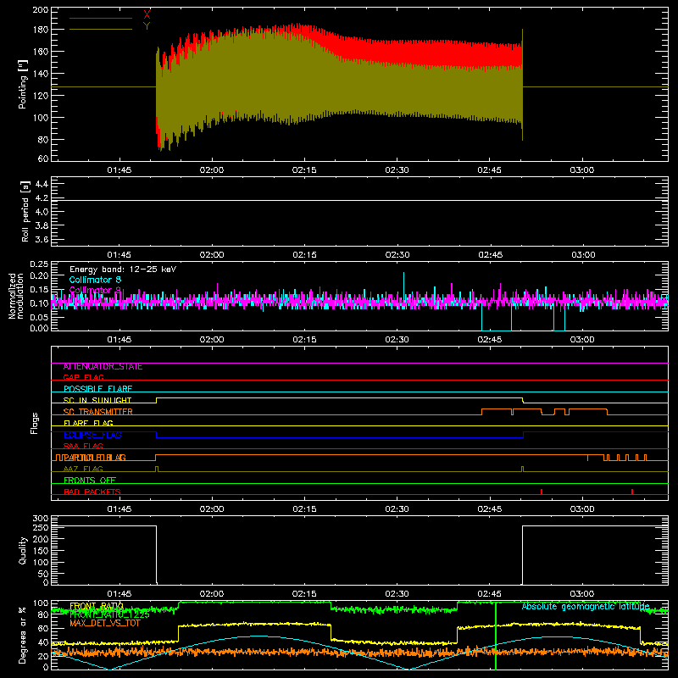The height and width of the screenshot is (678, 678).
Task: Select the GAP_FLAG label
Action: point(83,377)
